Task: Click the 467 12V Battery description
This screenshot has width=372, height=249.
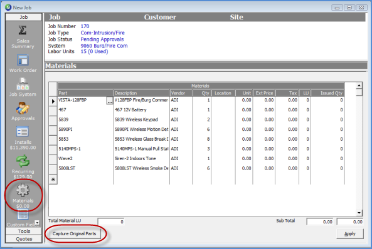Action: pyautogui.click(x=142, y=110)
